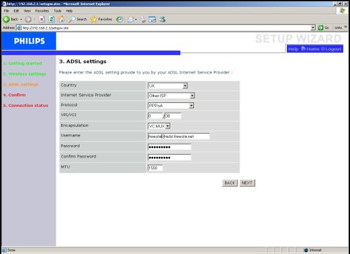Image resolution: width=350 pixels, height=254 pixels.
Task: Open the Internet Service Provider dropdown
Action: tap(171, 96)
